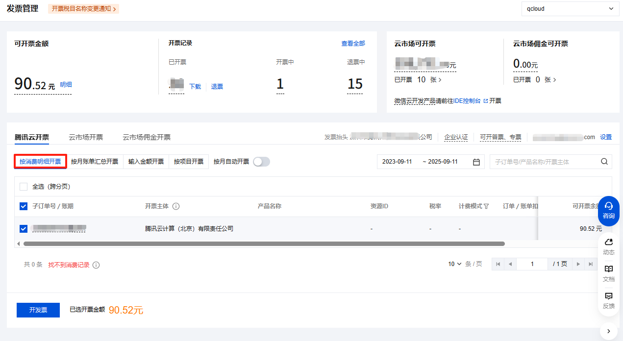623x341 pixels.
Task: Click the 计费模式 filter icon
Action: (x=486, y=206)
